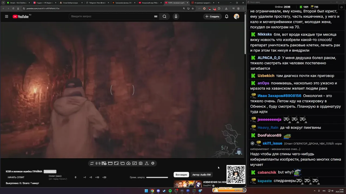Click the playback speed gauge icon
The width and height of the screenshot is (346, 194).
click(x=128, y=163)
